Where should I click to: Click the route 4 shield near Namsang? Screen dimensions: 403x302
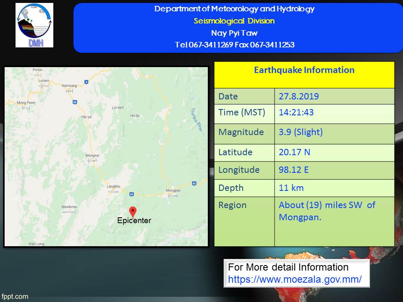click(86, 82)
